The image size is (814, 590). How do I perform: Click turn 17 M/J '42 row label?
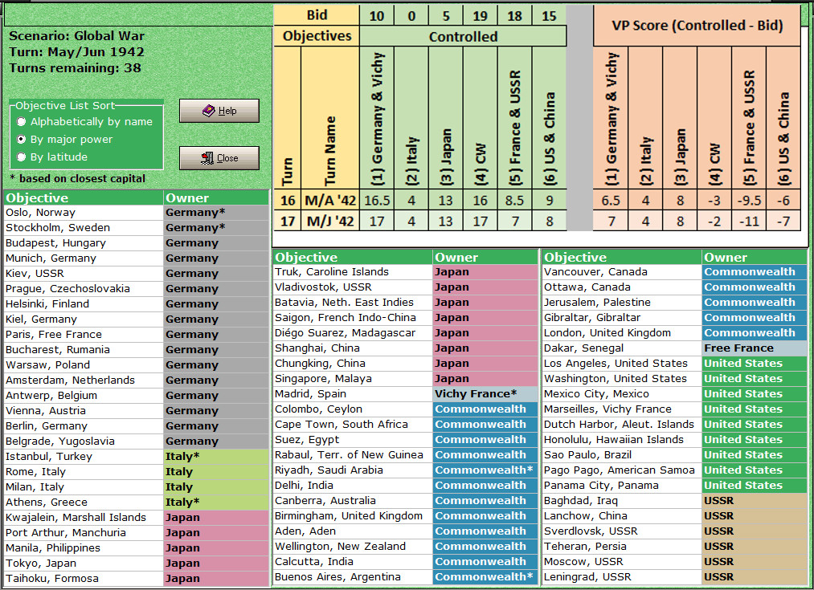point(317,222)
